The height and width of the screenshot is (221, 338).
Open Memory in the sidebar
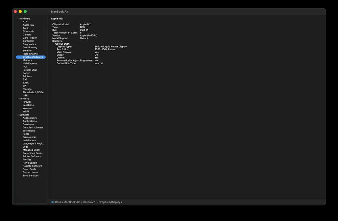(27, 60)
